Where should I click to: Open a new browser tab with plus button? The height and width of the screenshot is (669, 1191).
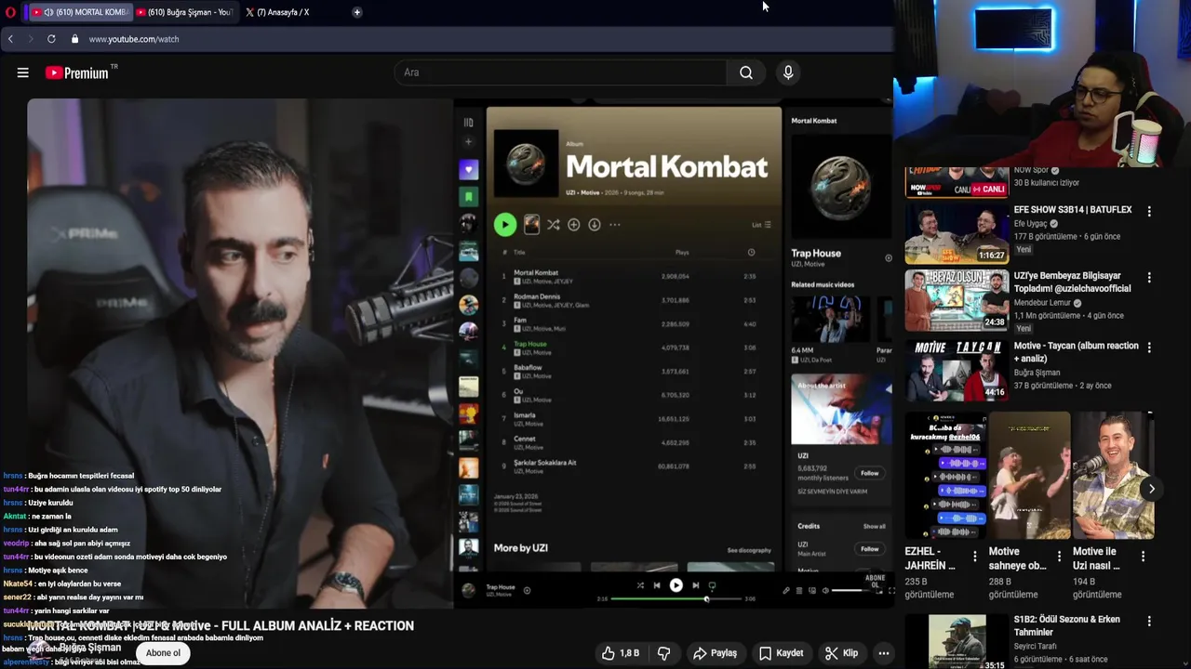[357, 12]
